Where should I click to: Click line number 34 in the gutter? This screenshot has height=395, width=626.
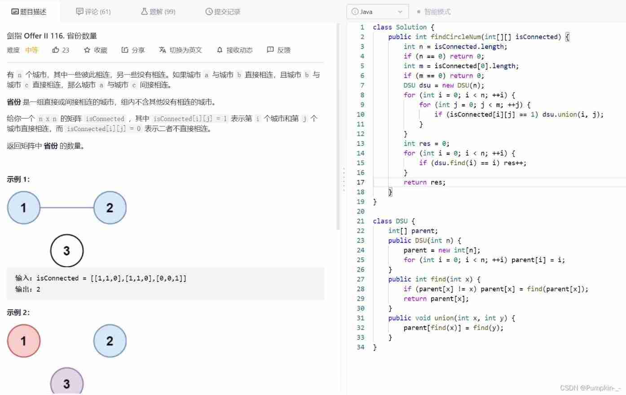pyautogui.click(x=361, y=347)
